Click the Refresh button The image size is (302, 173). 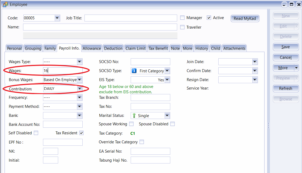tap(286, 88)
